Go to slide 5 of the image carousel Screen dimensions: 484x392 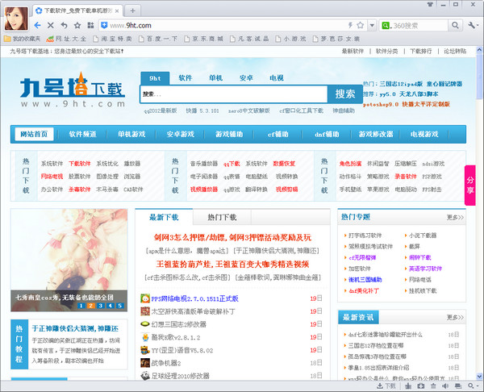tap(119, 306)
